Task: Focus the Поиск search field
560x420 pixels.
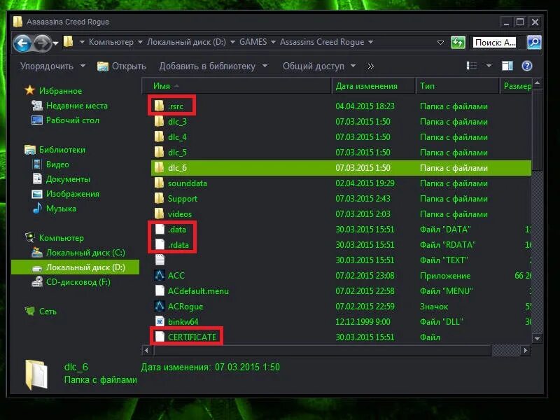Action: [x=494, y=43]
